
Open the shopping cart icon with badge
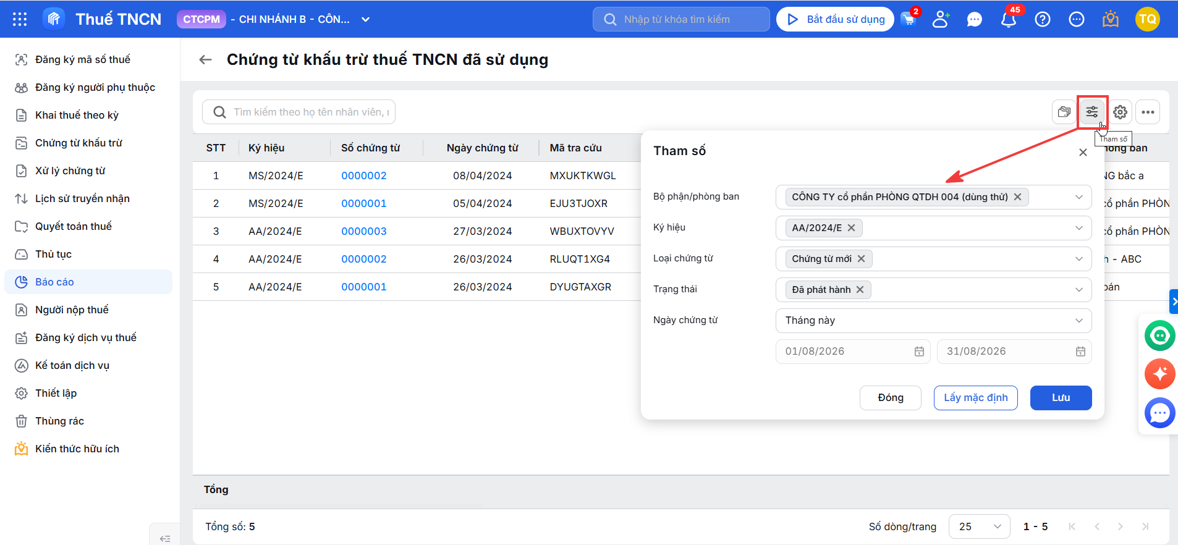(x=909, y=19)
